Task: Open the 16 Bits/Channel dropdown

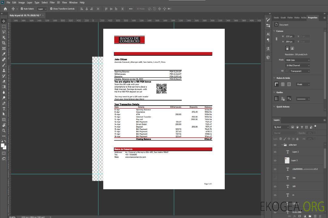Action: pos(298,65)
